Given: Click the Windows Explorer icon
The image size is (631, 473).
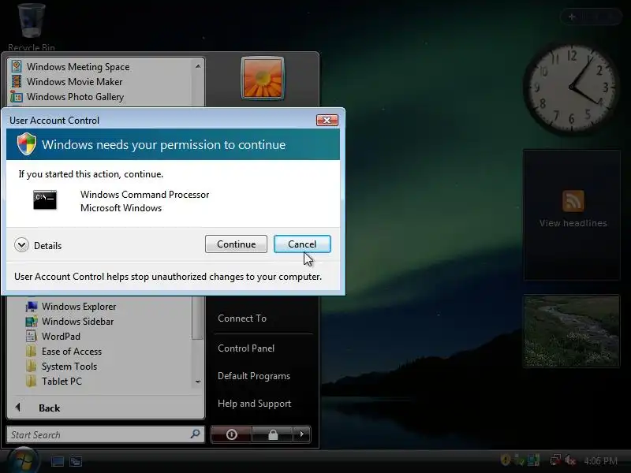Looking at the screenshot, I should (32, 307).
